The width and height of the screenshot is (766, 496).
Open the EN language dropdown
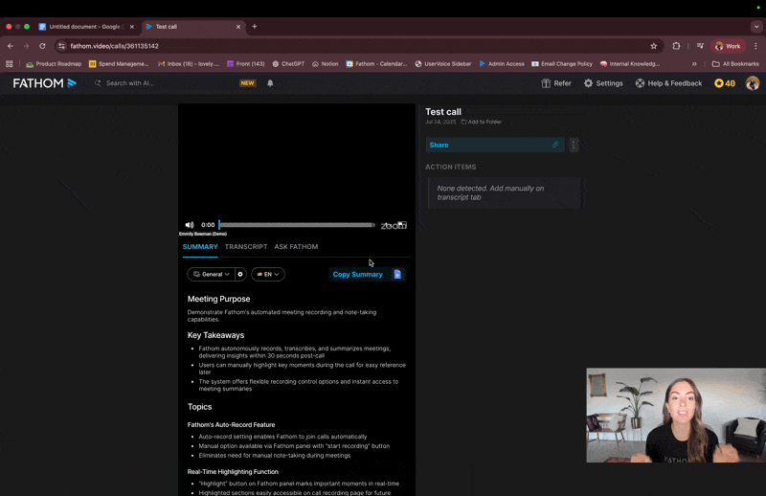(268, 274)
